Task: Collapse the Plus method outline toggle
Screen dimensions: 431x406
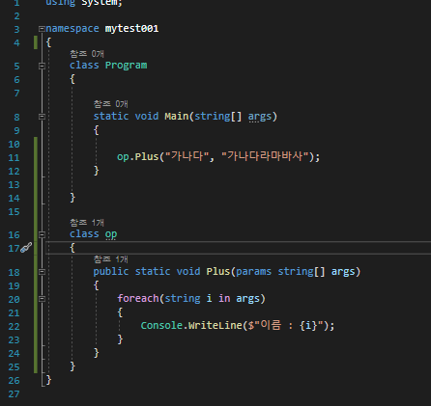Action: pos(42,272)
